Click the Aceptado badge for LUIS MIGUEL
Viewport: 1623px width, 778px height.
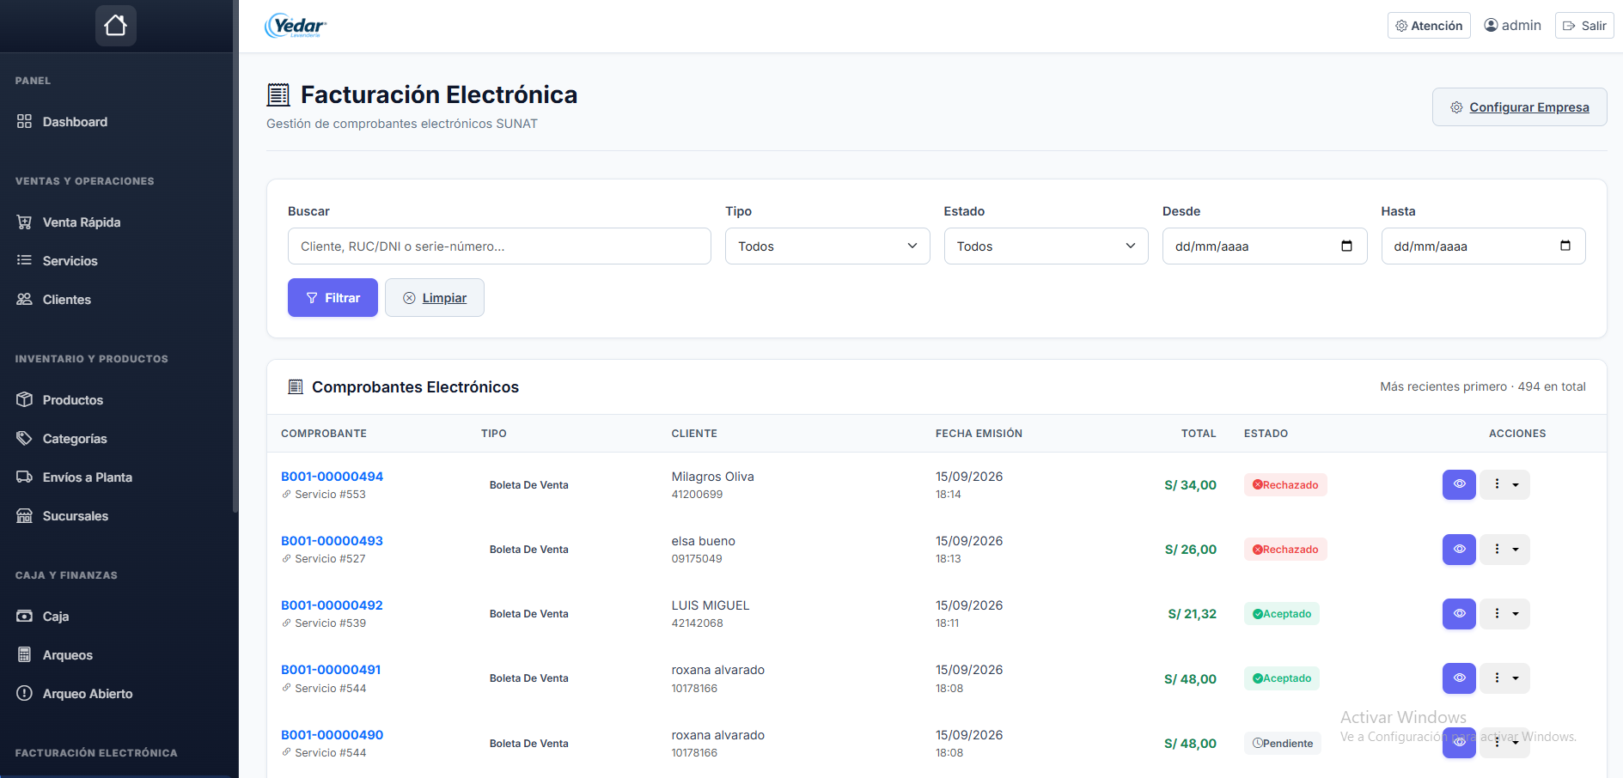(x=1282, y=614)
